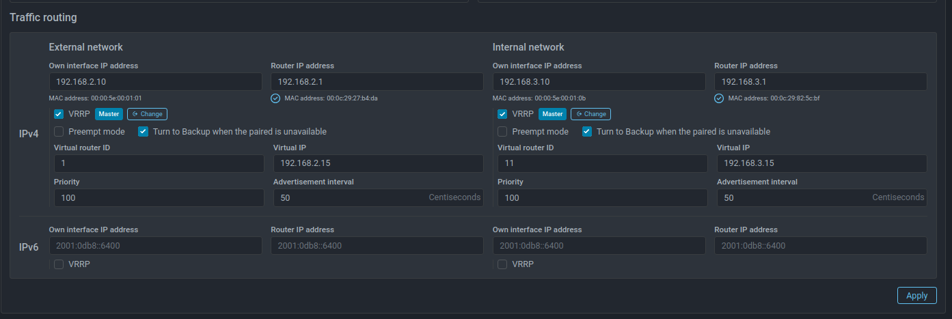Enable Preempt mode for External network
The width and height of the screenshot is (952, 319).
(x=59, y=132)
